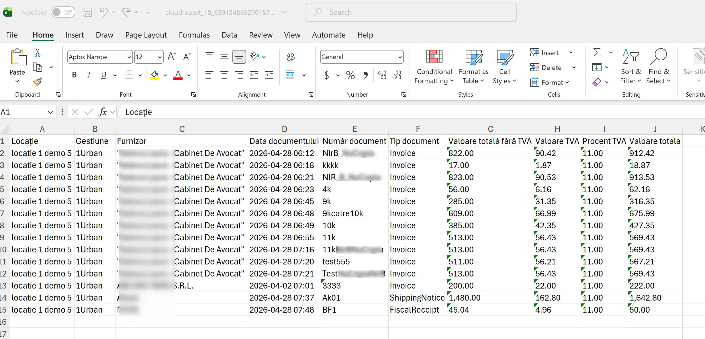Apply the yellow Fill Color swatch
The height and width of the screenshot is (339, 705).
pyautogui.click(x=154, y=75)
